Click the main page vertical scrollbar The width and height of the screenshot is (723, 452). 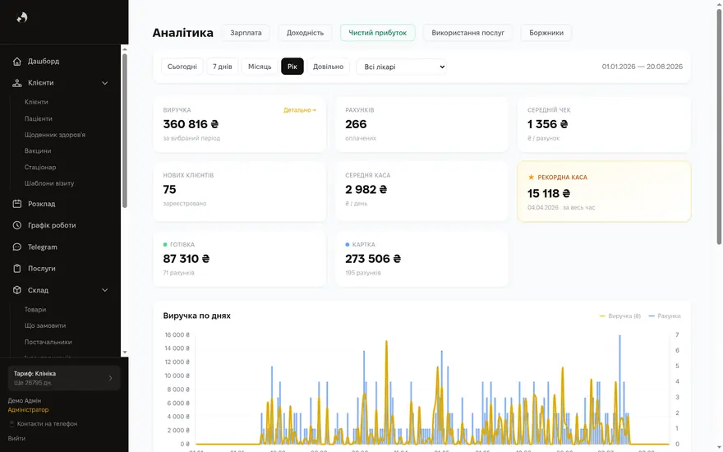719,127
